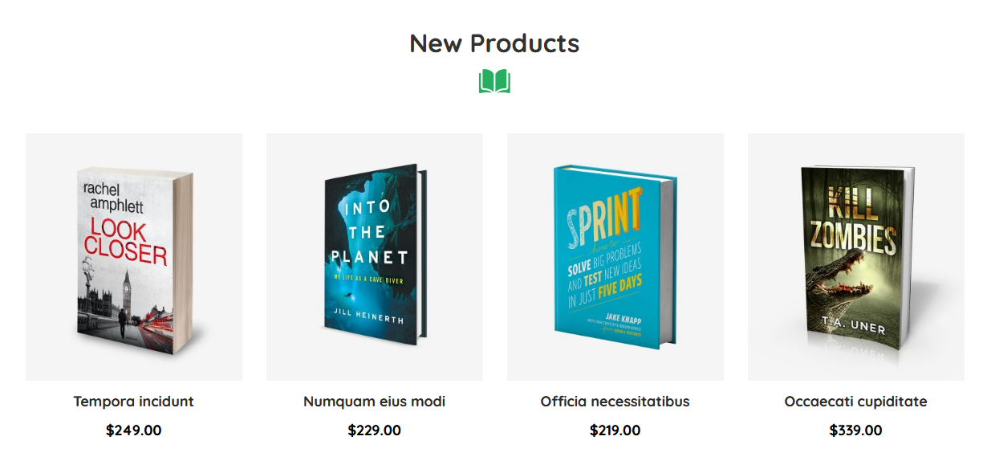This screenshot has height=469, width=987.
Task: Click the green open book icon
Action: [x=494, y=81]
